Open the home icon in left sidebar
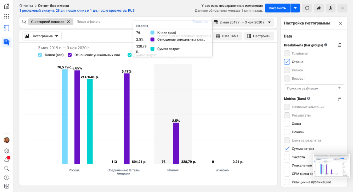This screenshot has width=353, height=192. (6, 6)
